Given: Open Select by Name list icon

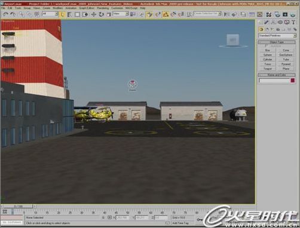Looking at the screenshot, I should [69, 14].
